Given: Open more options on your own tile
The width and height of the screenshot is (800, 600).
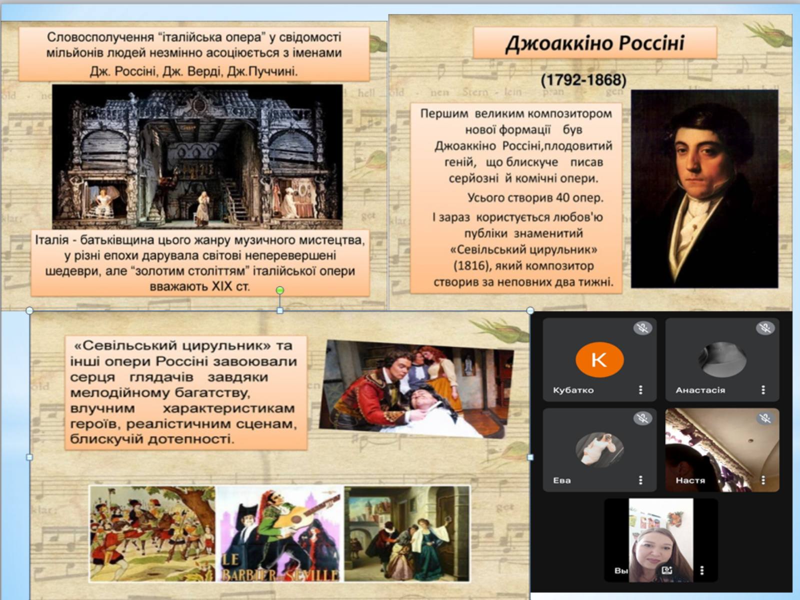Looking at the screenshot, I should point(702,570).
